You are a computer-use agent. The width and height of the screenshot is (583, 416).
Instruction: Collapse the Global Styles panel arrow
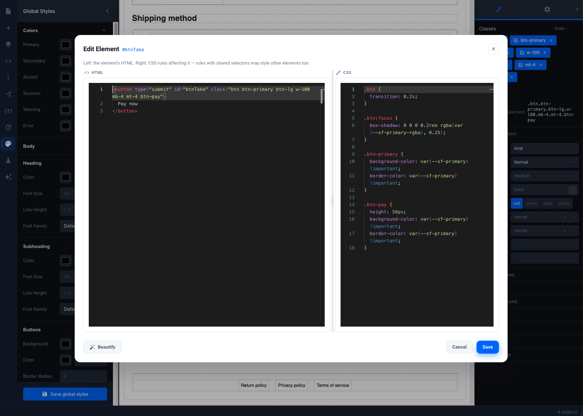108,11
